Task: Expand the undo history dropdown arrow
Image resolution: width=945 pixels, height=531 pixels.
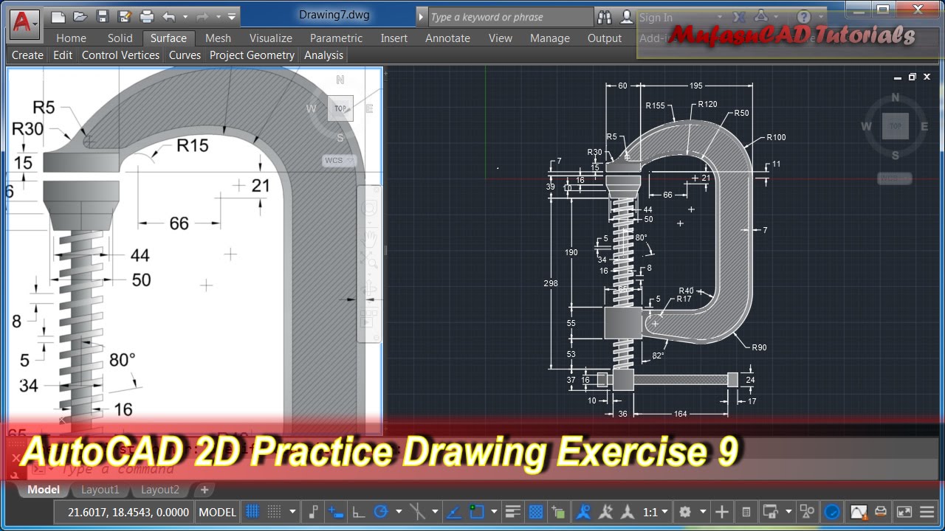Action: pos(185,16)
